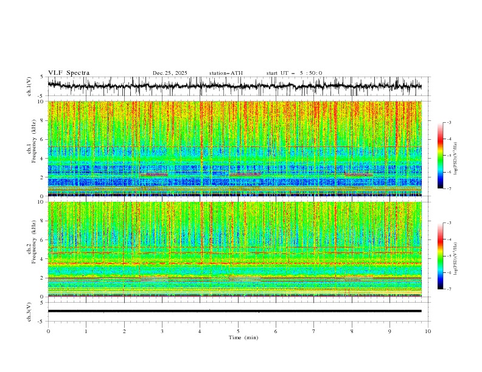This screenshot has height=372, width=482.
Task: Click the "-3" label on ch.1 color bar
Action: [x=449, y=122]
